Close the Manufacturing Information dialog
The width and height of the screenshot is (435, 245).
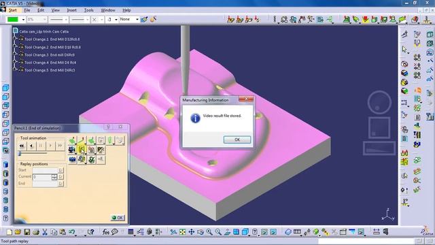(x=246, y=99)
